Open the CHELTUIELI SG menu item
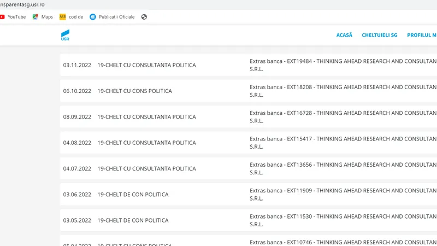 pos(379,35)
